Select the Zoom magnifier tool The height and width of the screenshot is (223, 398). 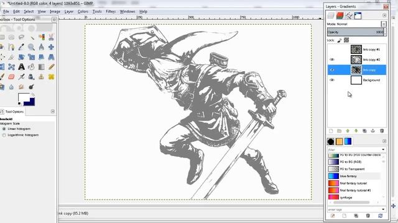(32, 47)
